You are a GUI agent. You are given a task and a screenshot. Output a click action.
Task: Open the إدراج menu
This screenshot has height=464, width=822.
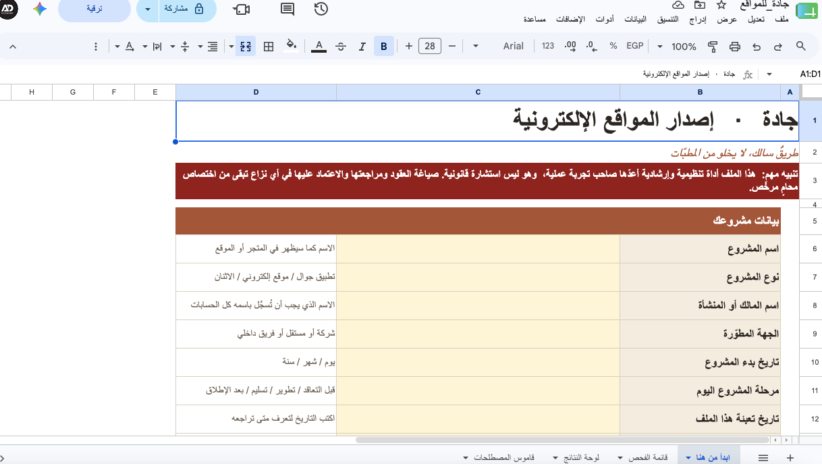698,20
